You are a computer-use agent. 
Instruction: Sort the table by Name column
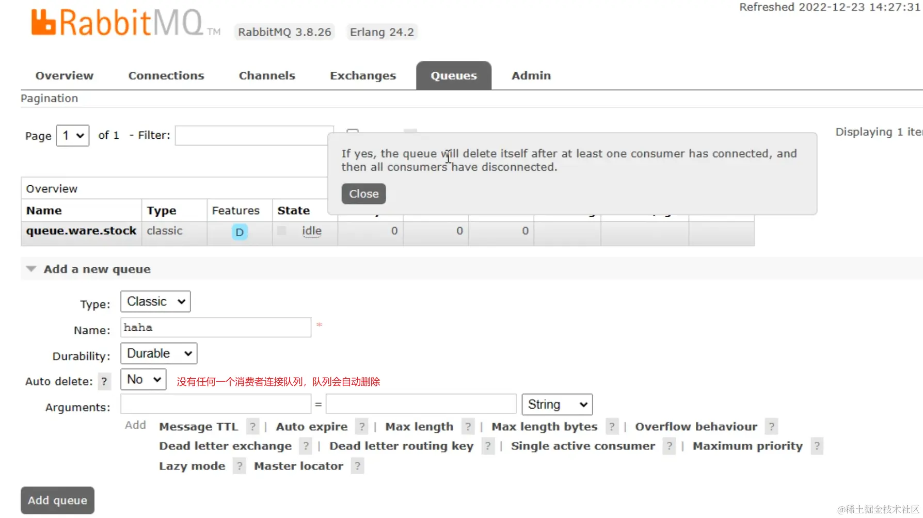(x=44, y=211)
